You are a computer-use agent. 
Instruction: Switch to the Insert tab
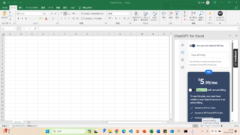click(20, 8)
